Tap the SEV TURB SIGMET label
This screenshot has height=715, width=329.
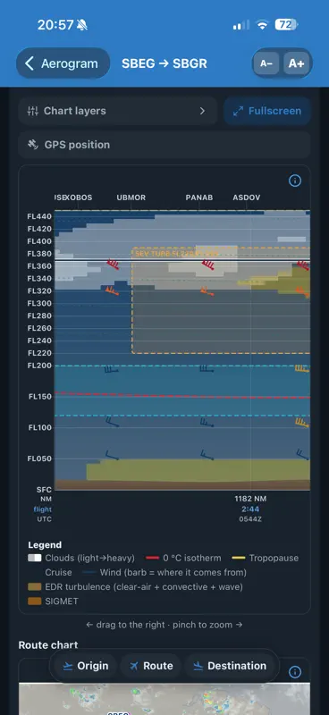click(177, 254)
